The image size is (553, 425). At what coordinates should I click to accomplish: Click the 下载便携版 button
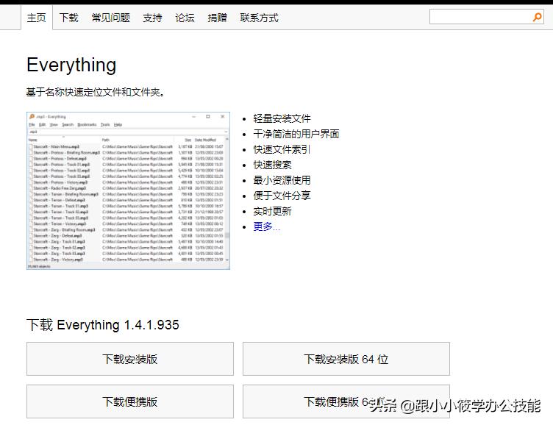tap(129, 401)
